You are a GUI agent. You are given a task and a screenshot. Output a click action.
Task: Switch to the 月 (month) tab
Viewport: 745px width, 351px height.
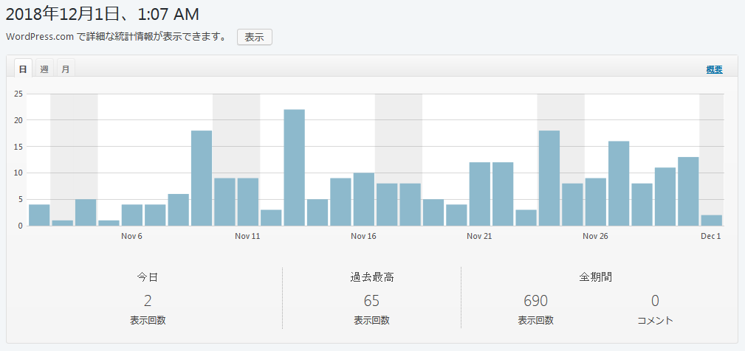[66, 69]
